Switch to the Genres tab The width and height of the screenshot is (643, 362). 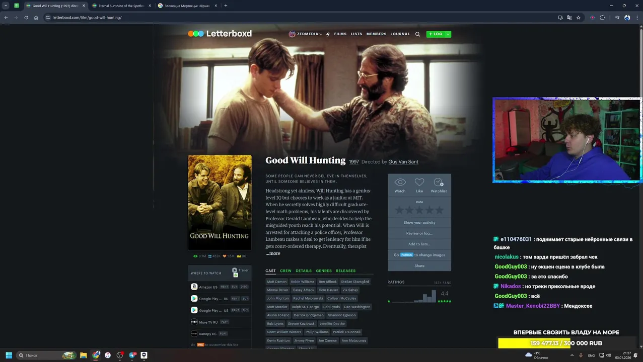pyautogui.click(x=324, y=271)
